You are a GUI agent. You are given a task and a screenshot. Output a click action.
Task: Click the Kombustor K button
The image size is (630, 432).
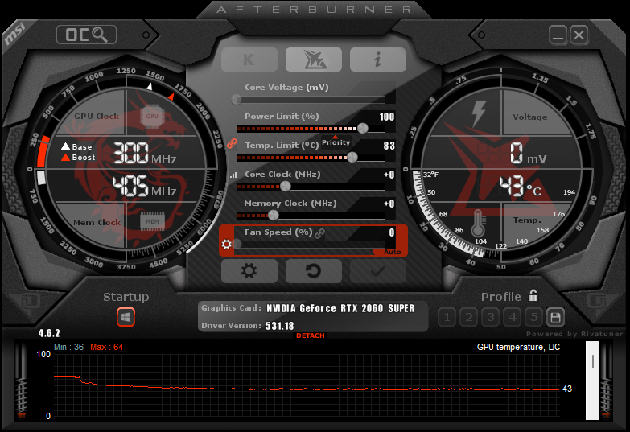click(249, 60)
